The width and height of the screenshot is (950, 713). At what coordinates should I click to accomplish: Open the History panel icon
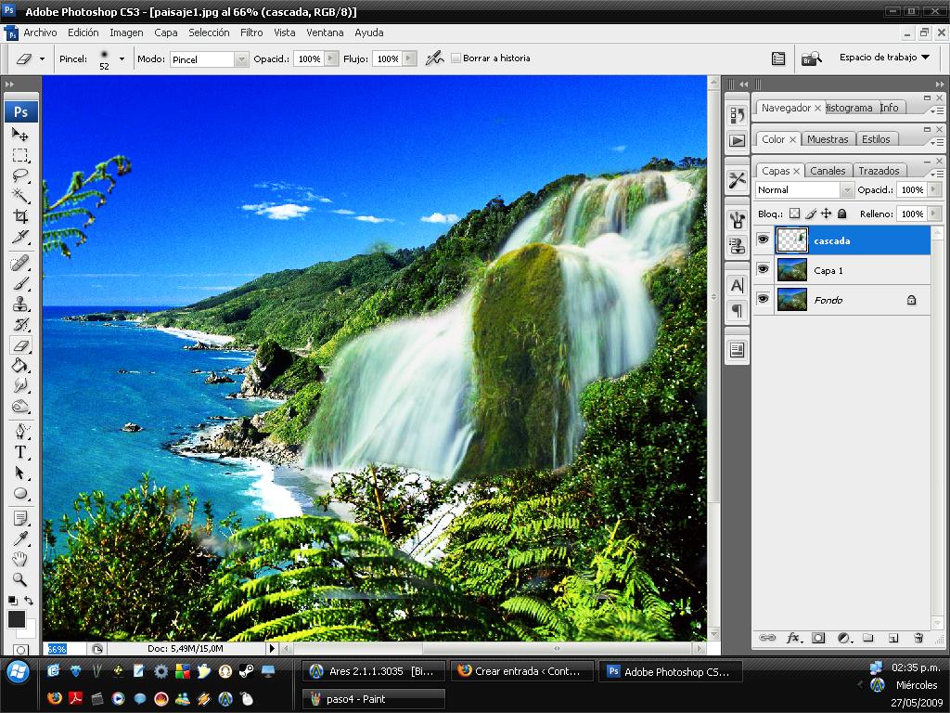738,114
